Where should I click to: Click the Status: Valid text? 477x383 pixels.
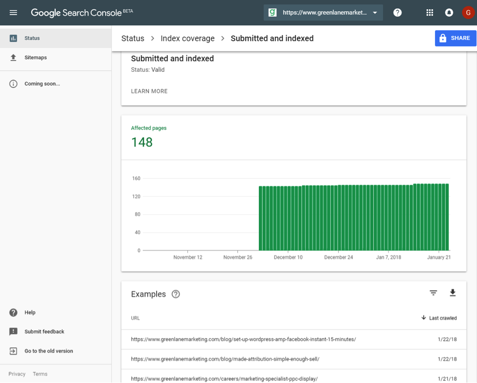(148, 69)
